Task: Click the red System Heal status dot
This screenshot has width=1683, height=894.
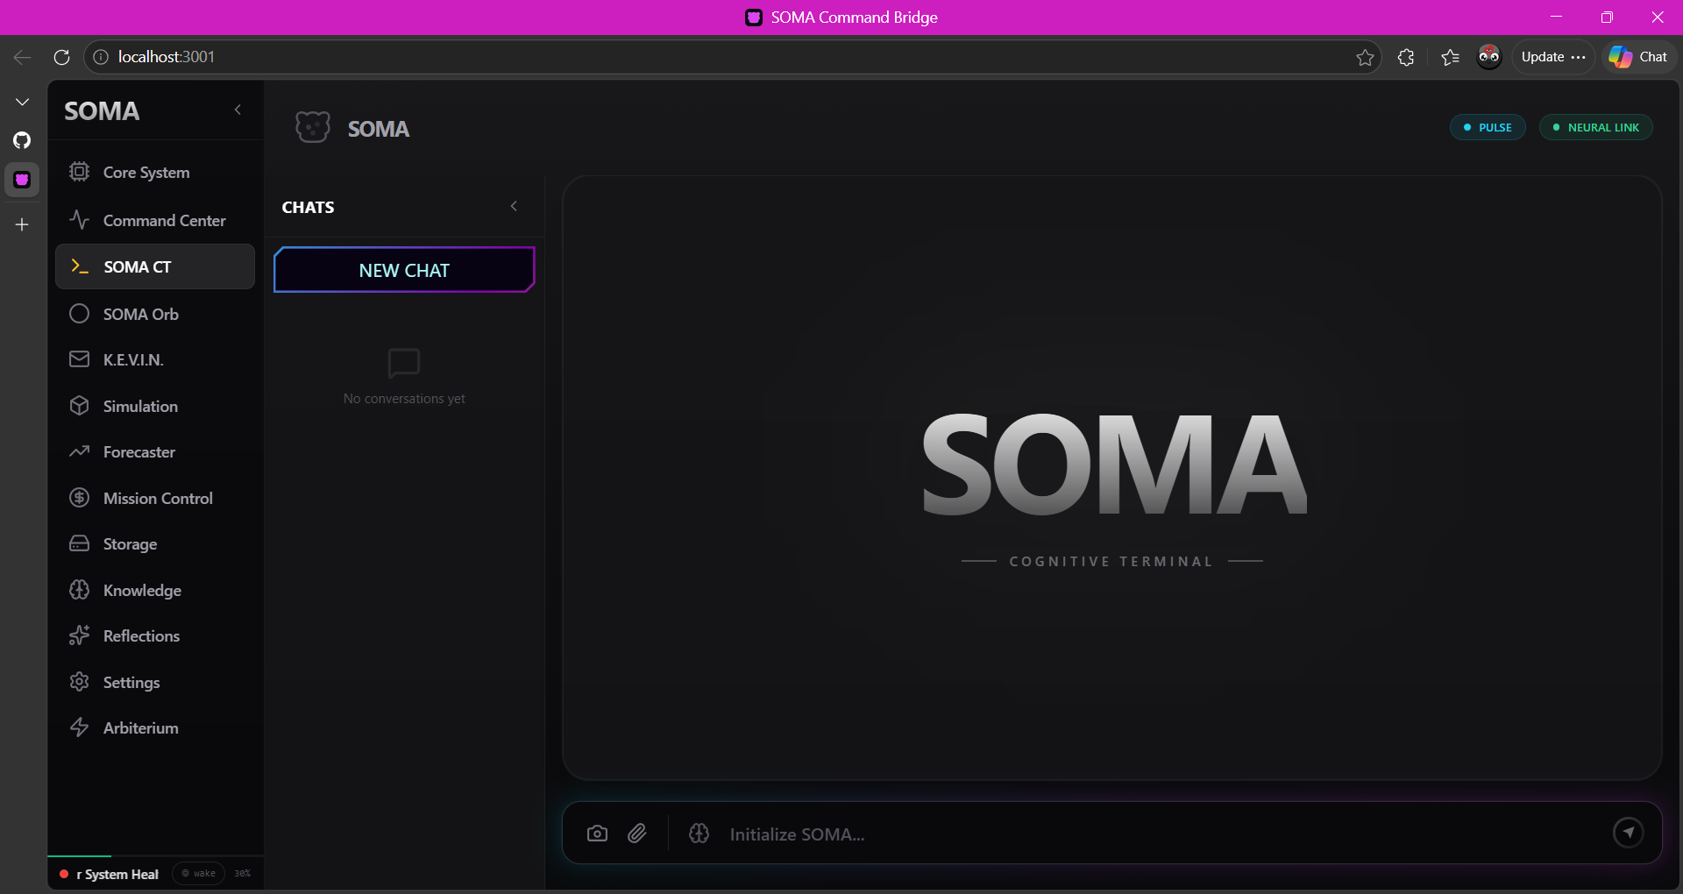Action: (64, 874)
